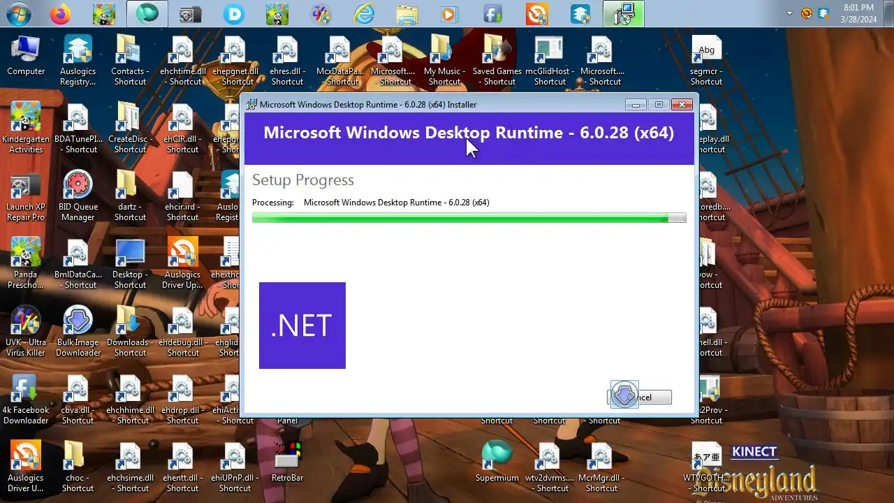Open Firefox from the taskbar
The width and height of the screenshot is (894, 503).
click(61, 13)
